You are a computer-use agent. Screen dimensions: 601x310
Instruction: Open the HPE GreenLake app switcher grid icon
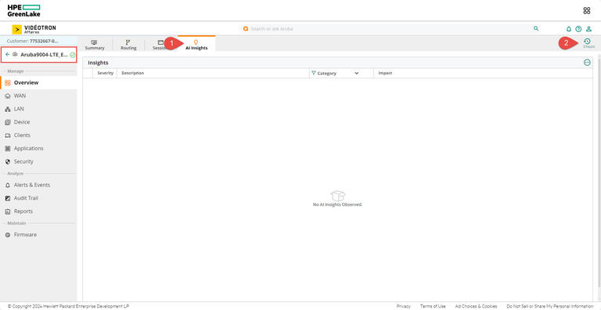coord(586,11)
